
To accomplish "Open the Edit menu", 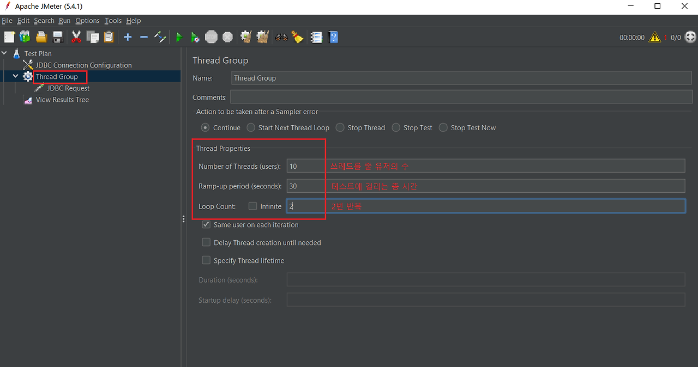I will click(x=23, y=21).
